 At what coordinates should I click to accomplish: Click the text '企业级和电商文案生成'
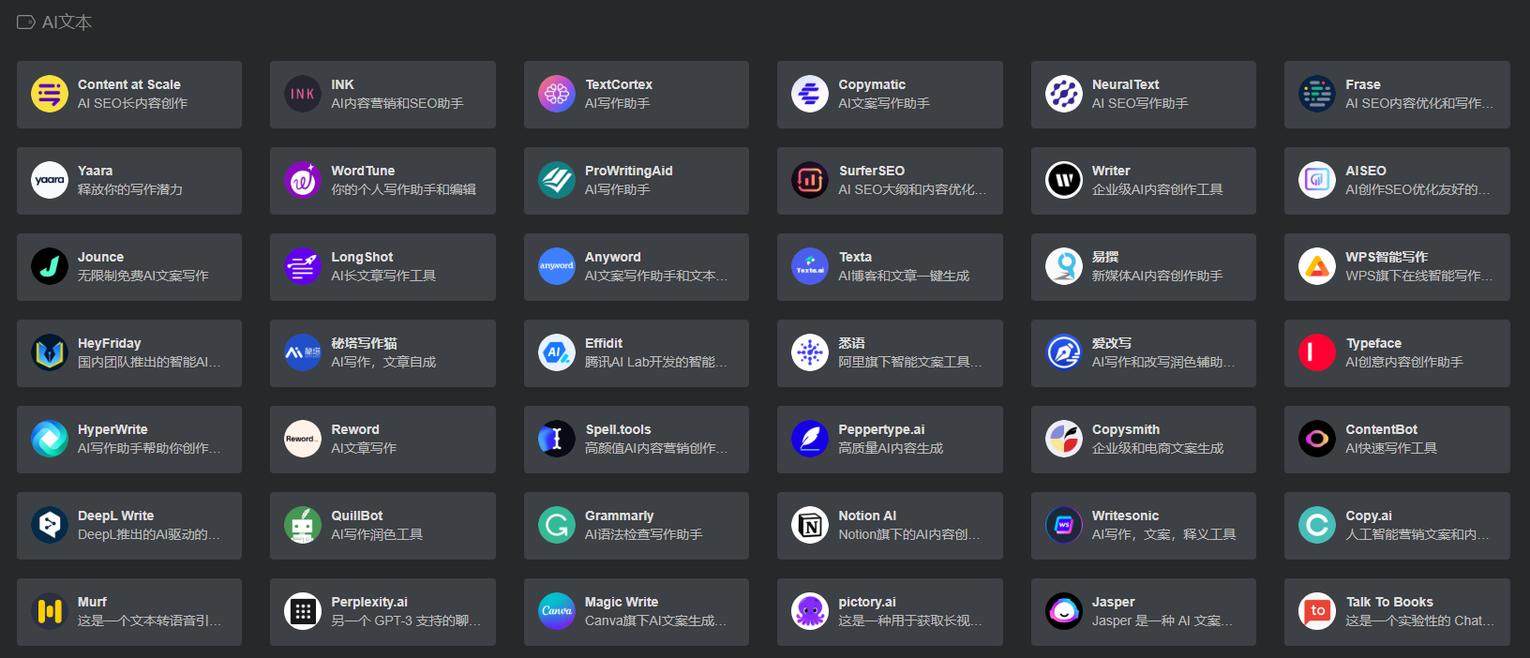(x=1158, y=448)
